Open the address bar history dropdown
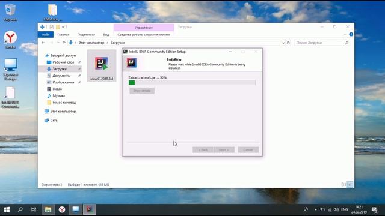The width and height of the screenshot is (385, 216). [283, 43]
